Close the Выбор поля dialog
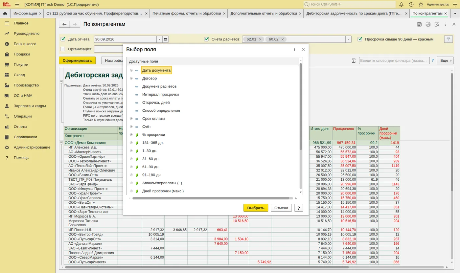460x273 pixels. [303, 49]
